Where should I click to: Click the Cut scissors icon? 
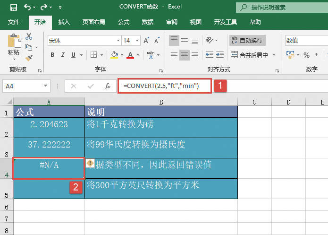tap(29, 36)
